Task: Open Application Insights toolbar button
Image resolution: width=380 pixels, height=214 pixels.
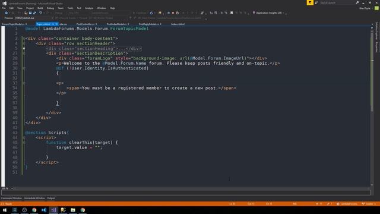Action: (x=268, y=13)
